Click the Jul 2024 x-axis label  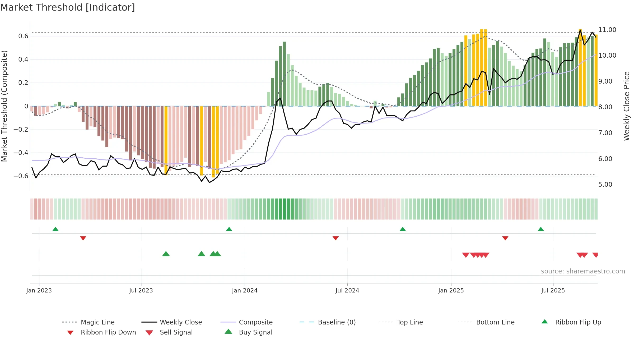(347, 290)
